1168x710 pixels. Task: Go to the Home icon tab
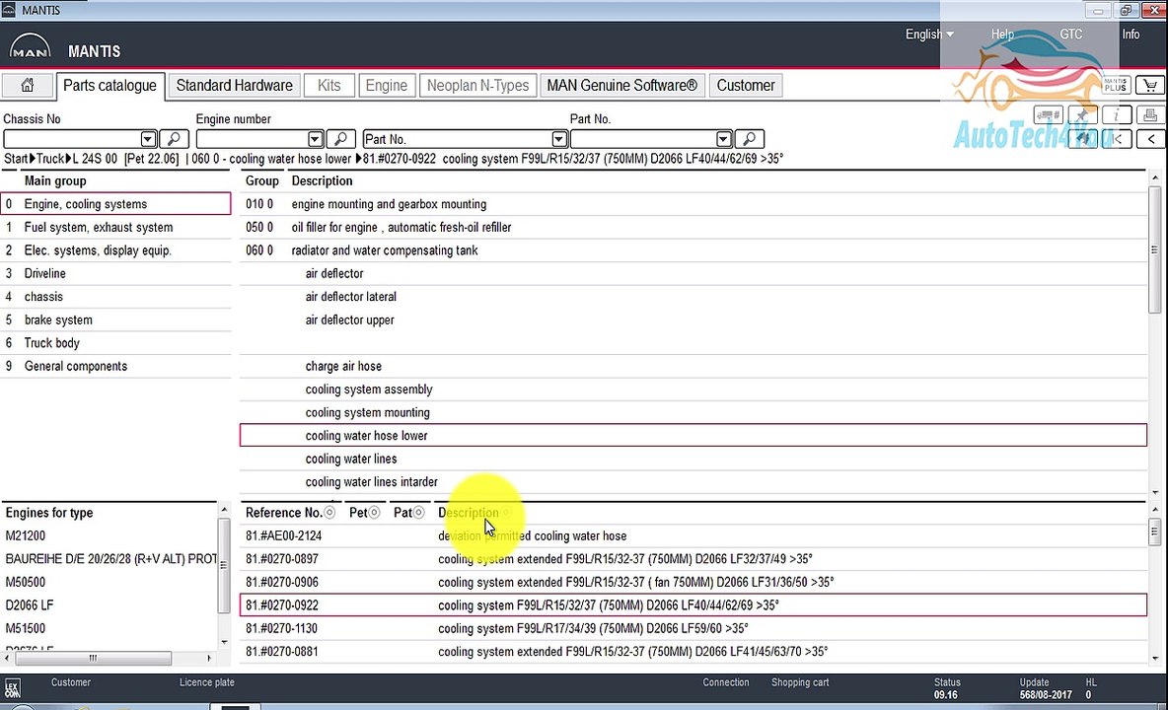tap(28, 86)
